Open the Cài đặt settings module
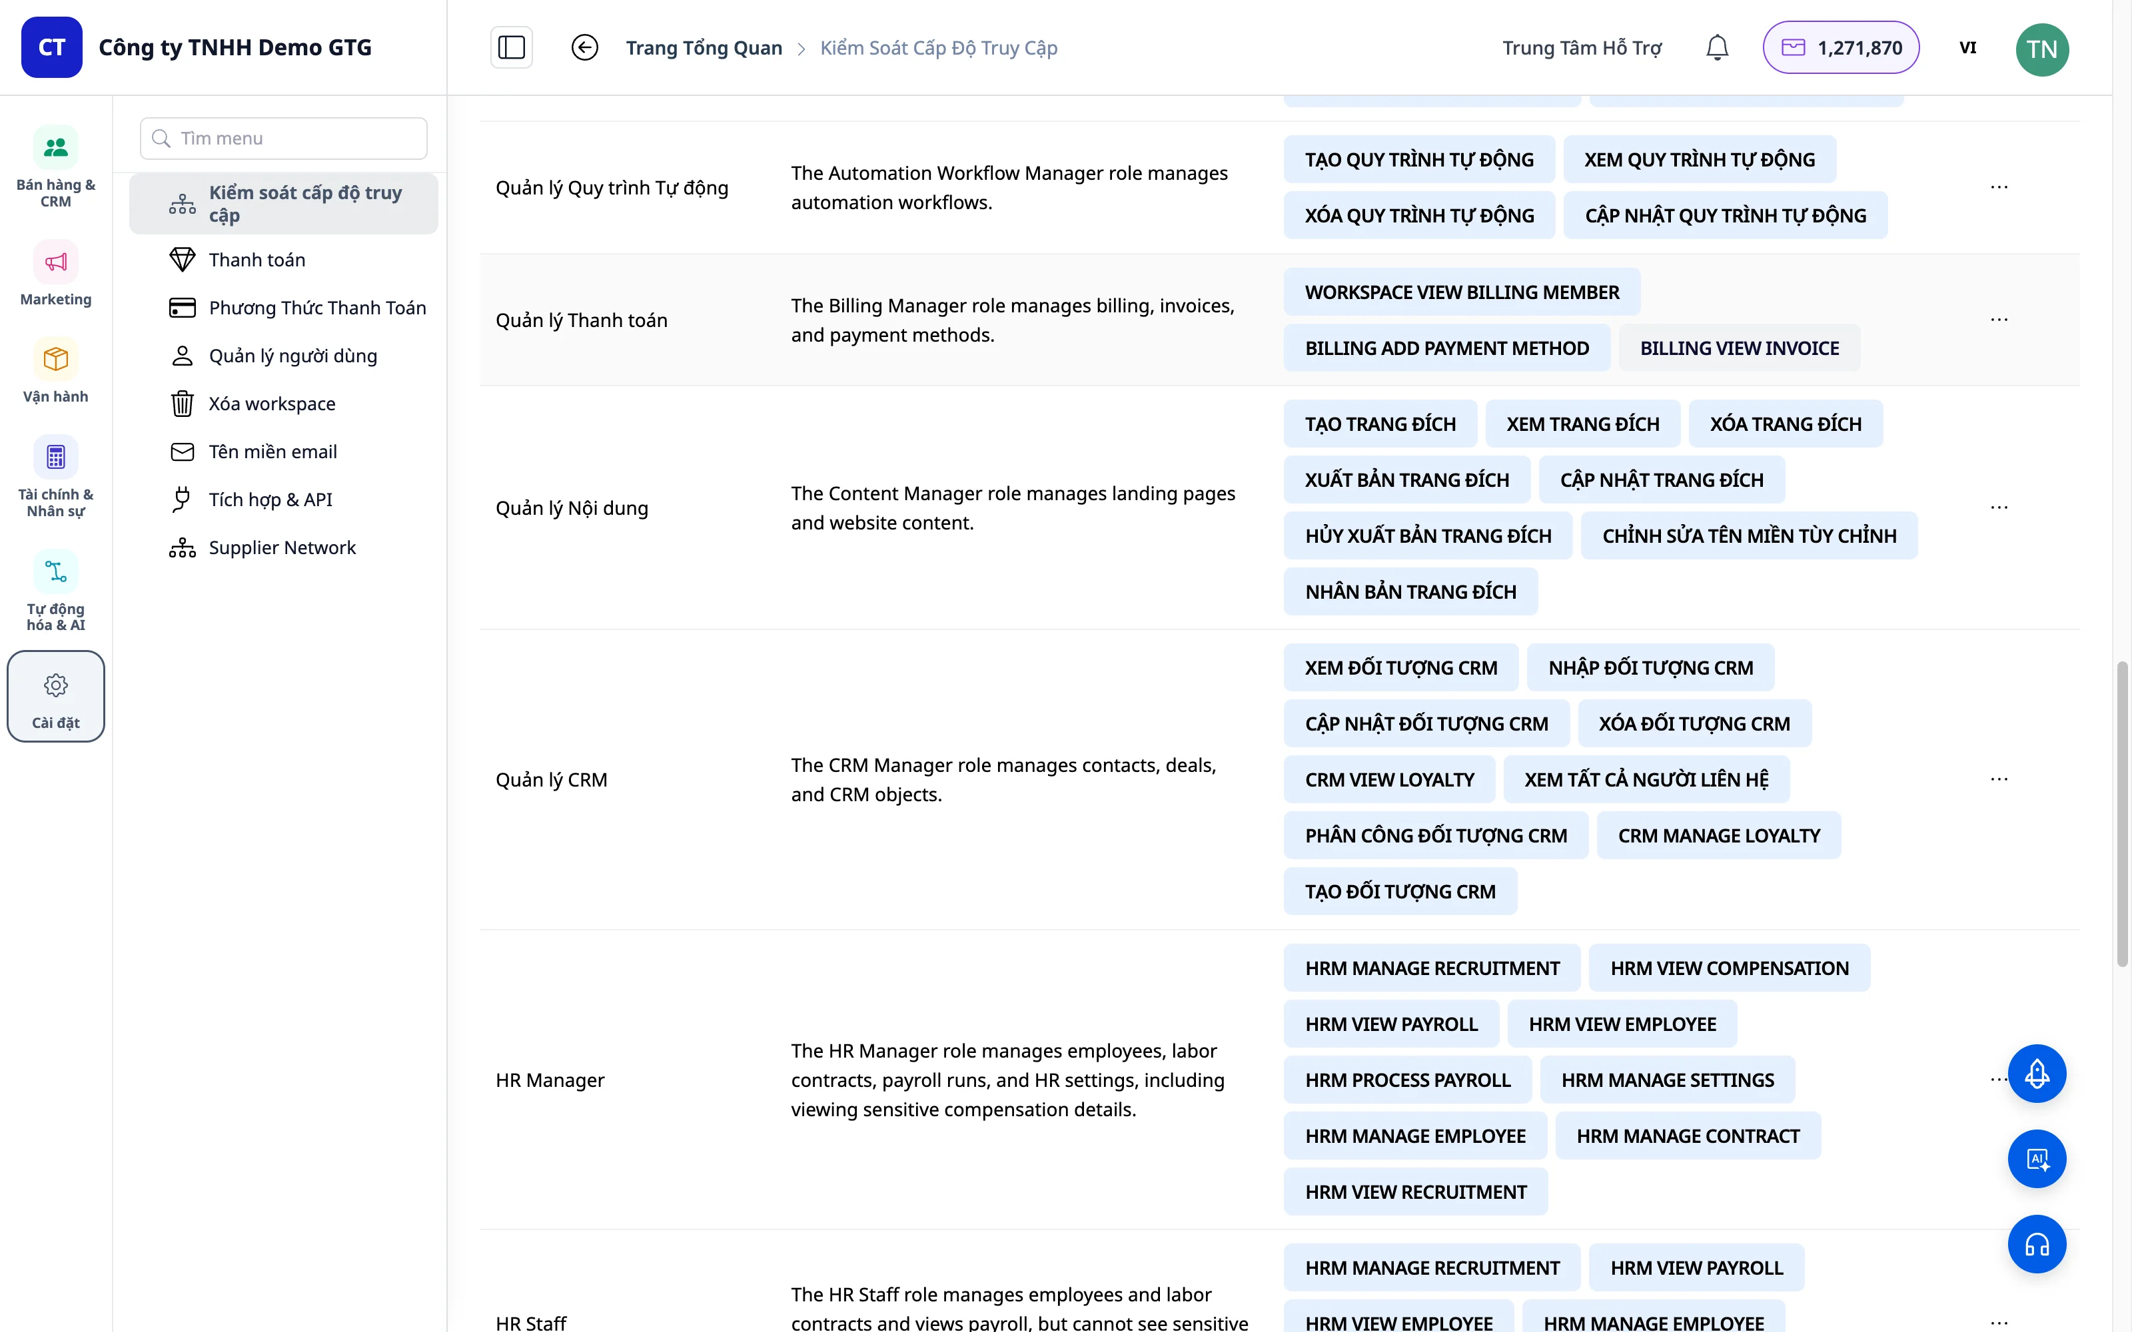2132x1332 pixels. (x=55, y=696)
